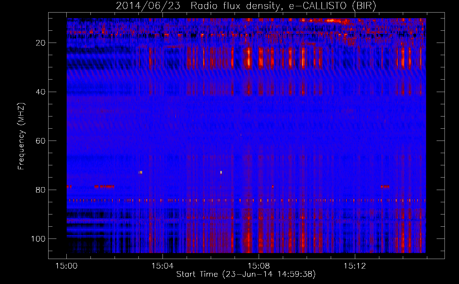Click the 60 MHz frequency tick label
Image resolution: width=459 pixels, height=284 pixels.
point(41,141)
